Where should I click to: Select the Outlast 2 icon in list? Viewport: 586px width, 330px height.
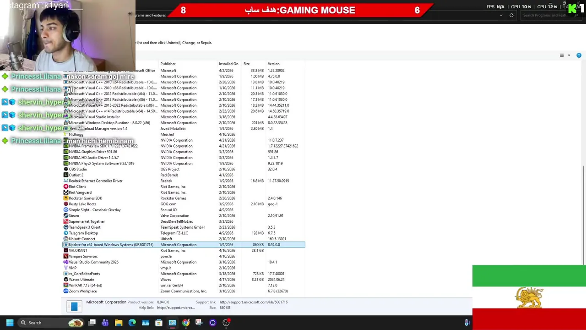(x=66, y=175)
